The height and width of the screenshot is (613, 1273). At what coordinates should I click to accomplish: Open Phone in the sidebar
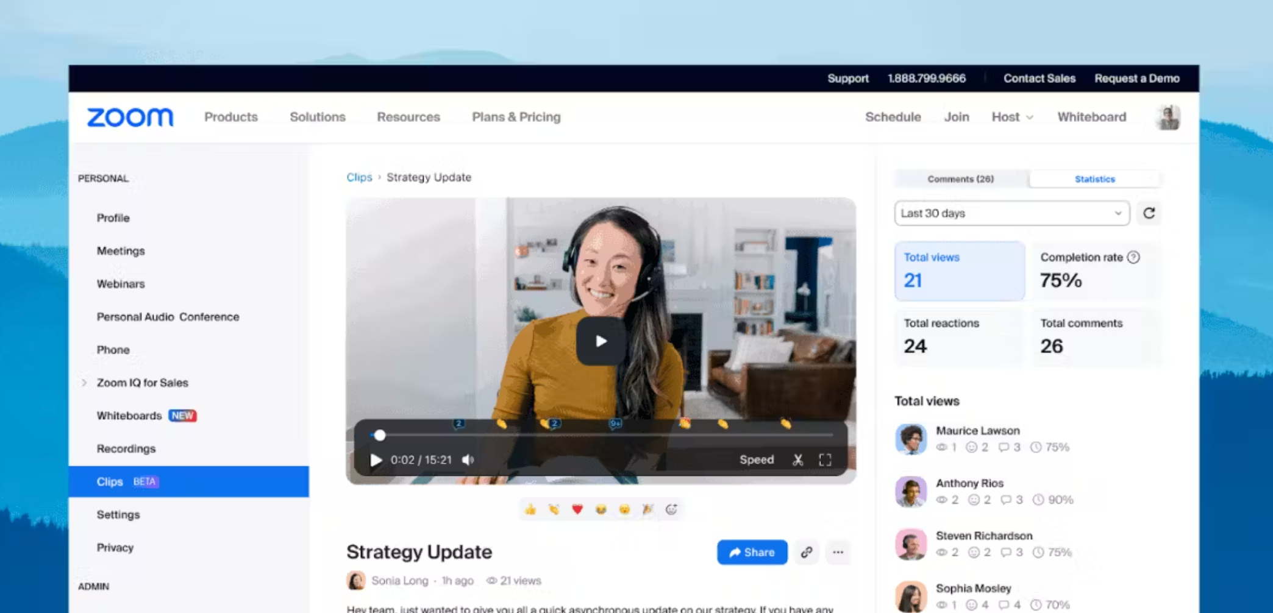(113, 350)
